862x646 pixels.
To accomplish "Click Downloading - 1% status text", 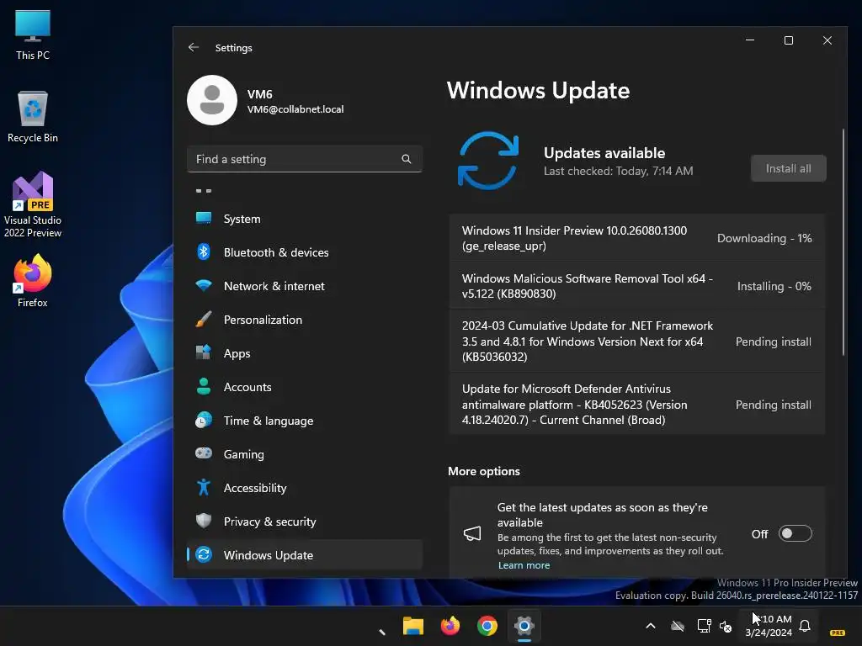I will (764, 238).
